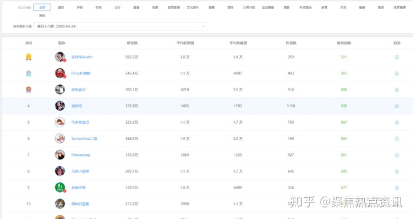Select the 搞笑 category filter

381,7
